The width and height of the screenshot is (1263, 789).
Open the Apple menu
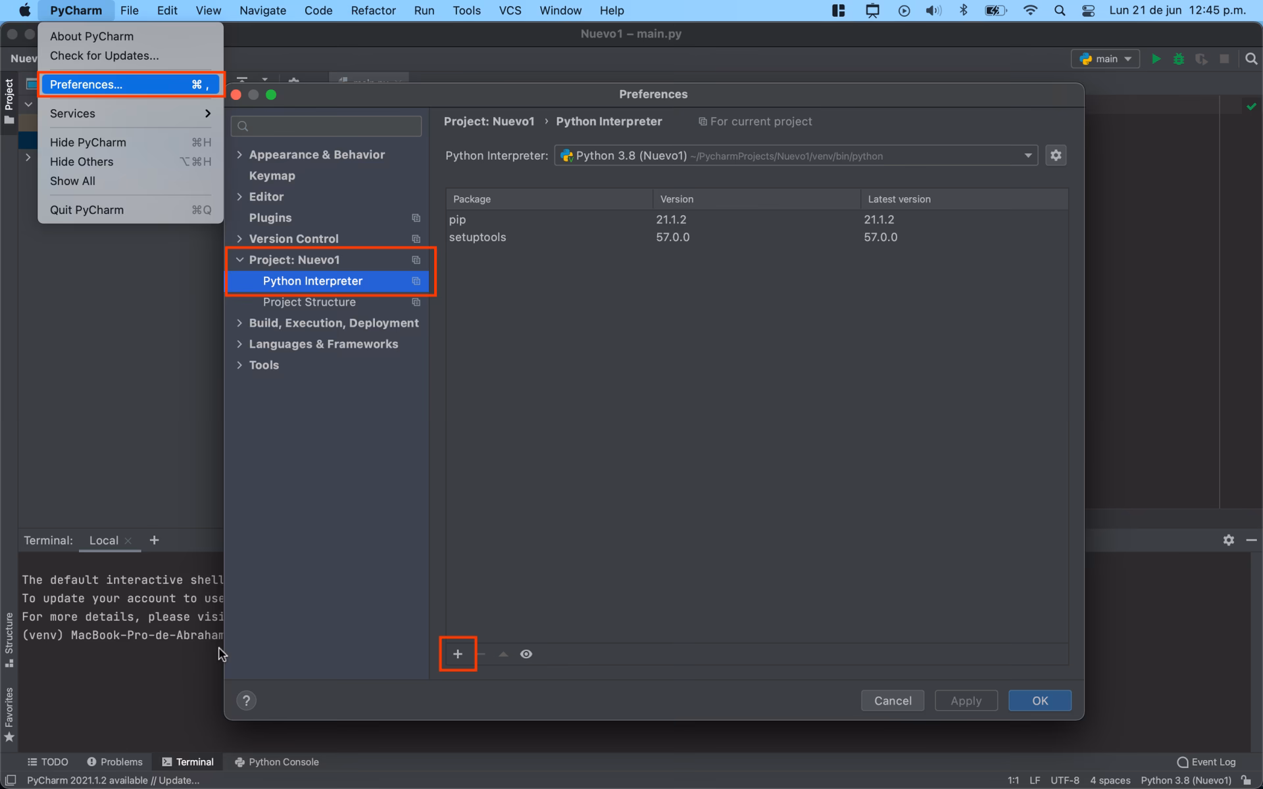25,11
